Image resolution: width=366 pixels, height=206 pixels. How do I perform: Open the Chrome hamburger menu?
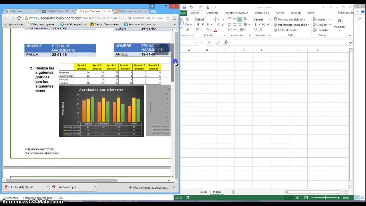pos(174,18)
